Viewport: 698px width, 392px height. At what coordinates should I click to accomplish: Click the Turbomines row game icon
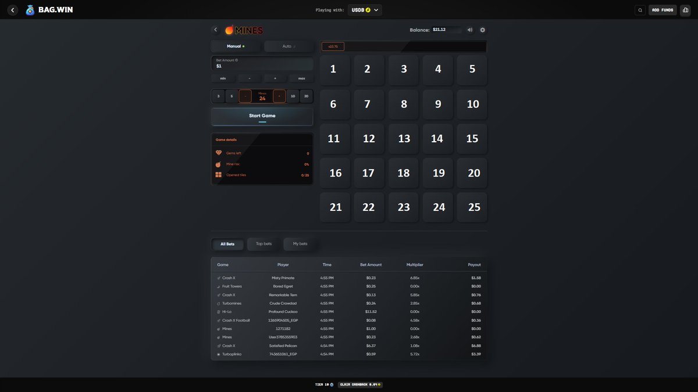tap(219, 303)
